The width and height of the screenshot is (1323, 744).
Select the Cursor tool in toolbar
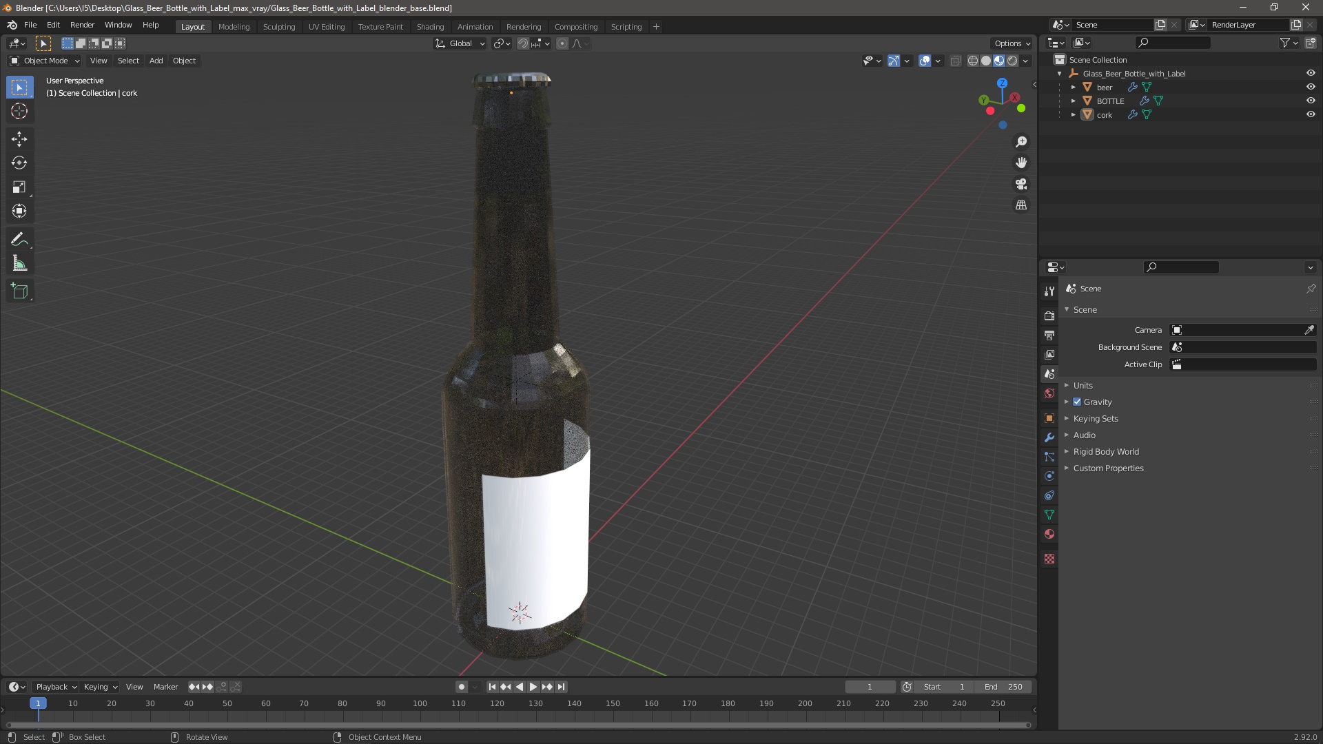tap(19, 111)
